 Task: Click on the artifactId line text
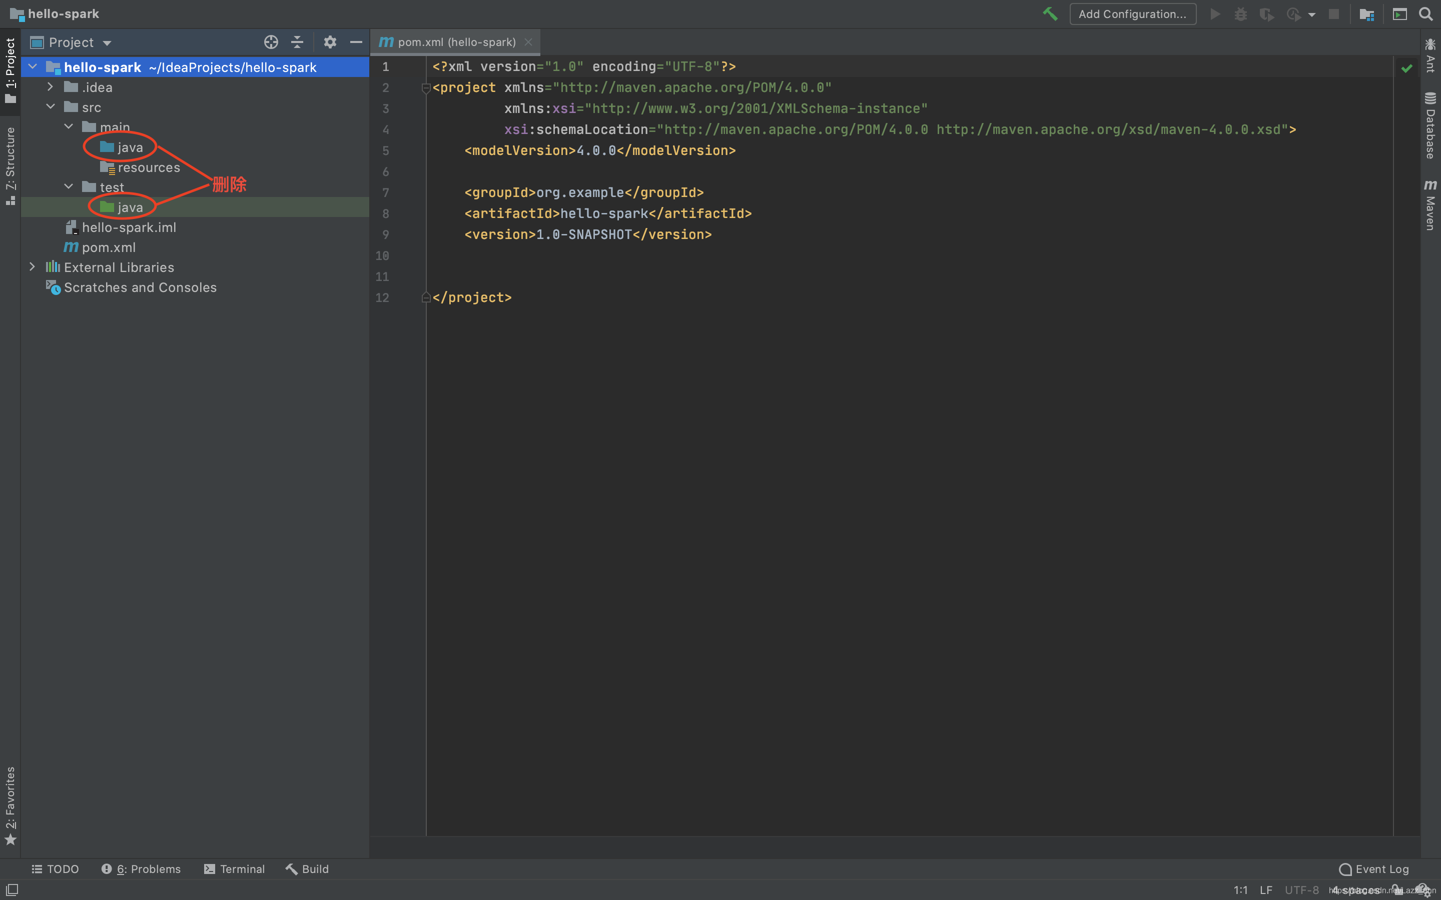[x=608, y=213]
